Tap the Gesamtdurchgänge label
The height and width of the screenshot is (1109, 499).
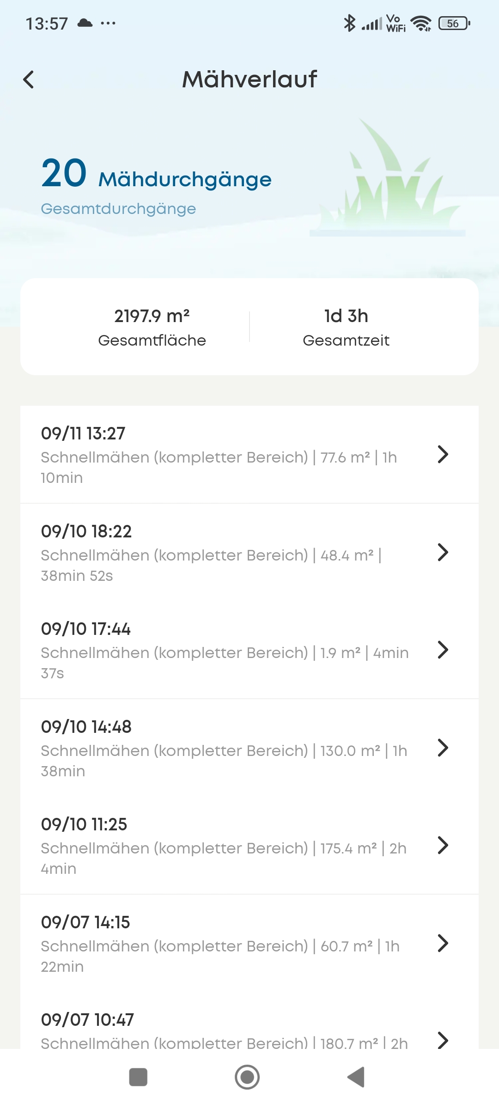118,209
